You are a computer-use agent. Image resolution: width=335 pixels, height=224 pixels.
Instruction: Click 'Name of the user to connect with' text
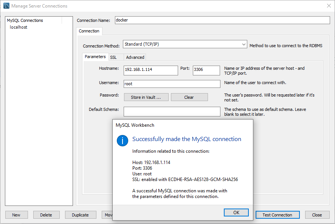[x=255, y=83]
